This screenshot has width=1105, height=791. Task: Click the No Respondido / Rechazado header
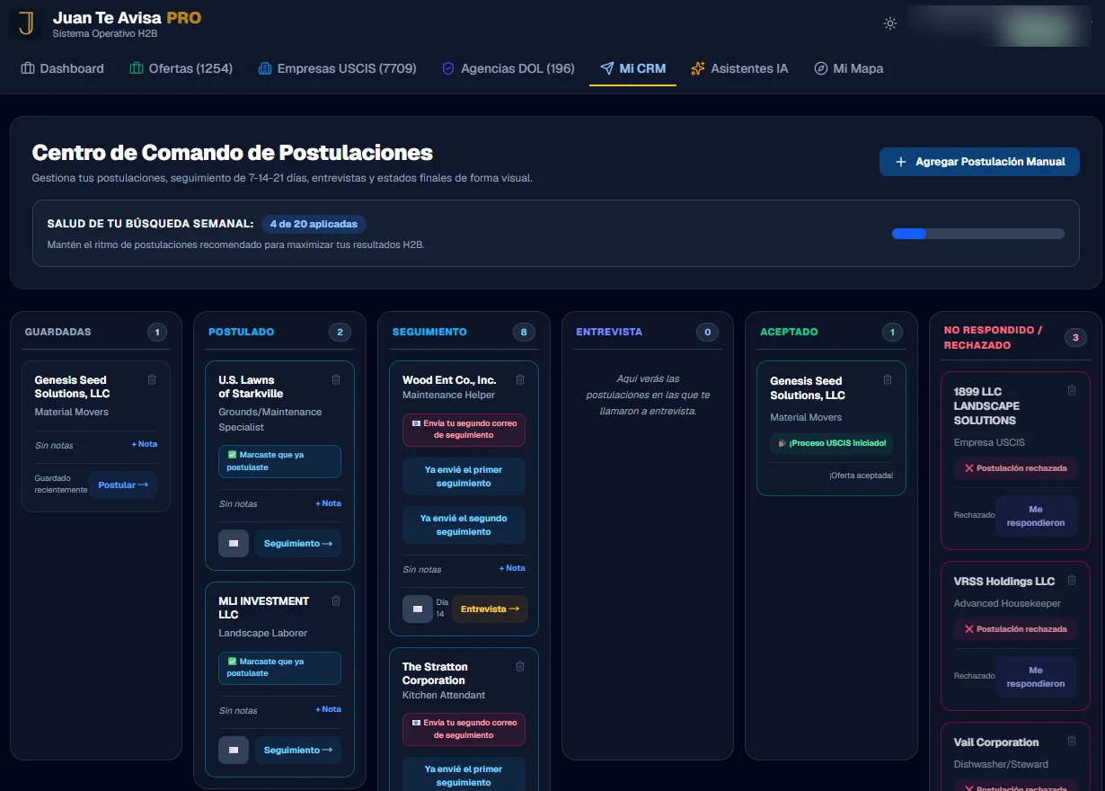pyautogui.click(x=993, y=338)
